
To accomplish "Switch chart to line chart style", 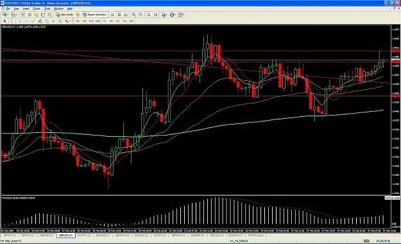I will tap(126, 15).
